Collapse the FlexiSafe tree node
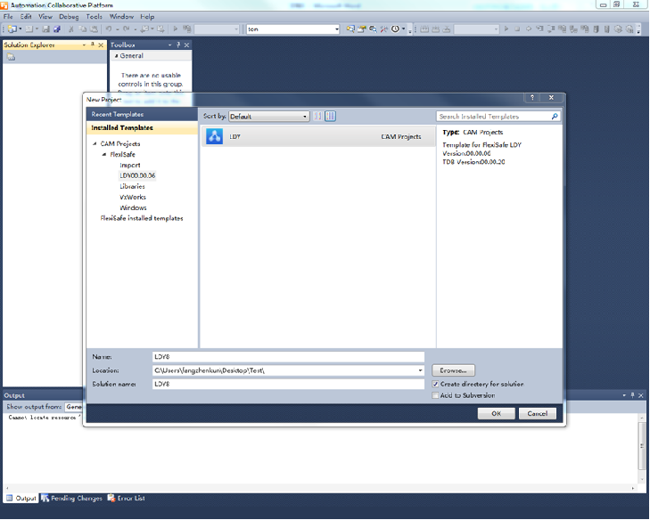Viewport: 650px width, 520px height. point(104,155)
